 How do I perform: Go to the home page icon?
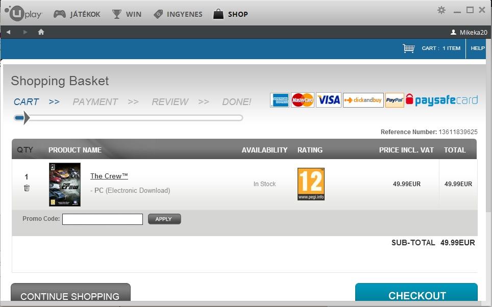click(41, 32)
